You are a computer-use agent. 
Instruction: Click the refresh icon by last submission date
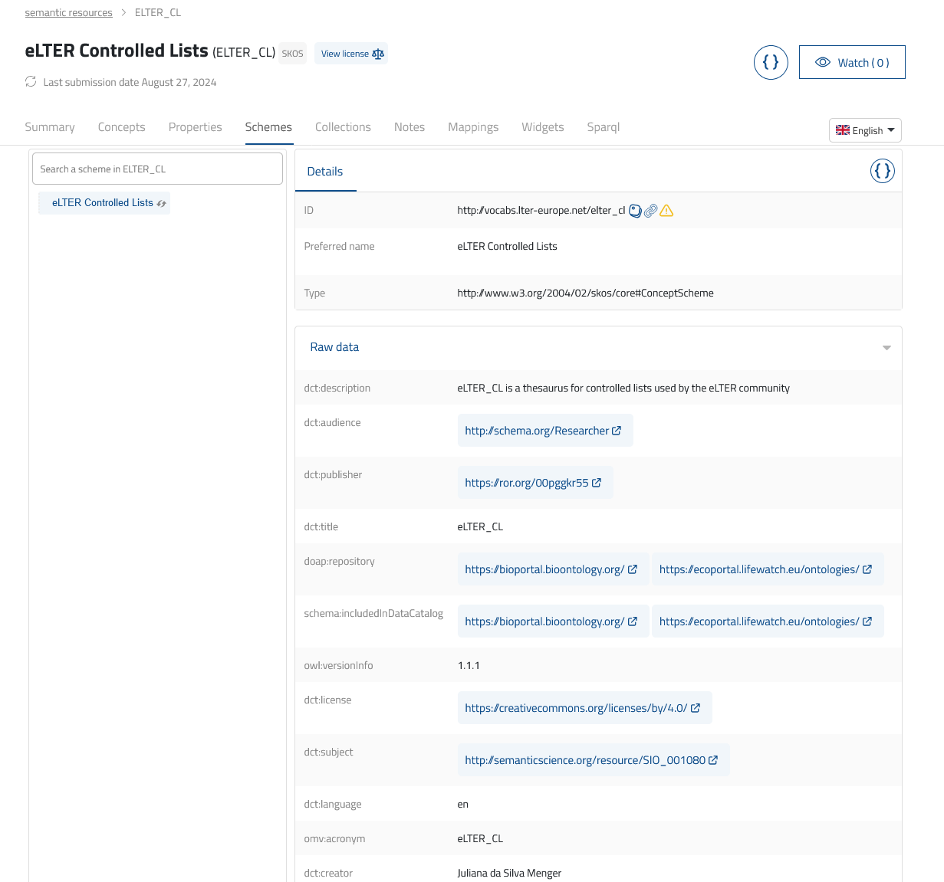(x=31, y=81)
